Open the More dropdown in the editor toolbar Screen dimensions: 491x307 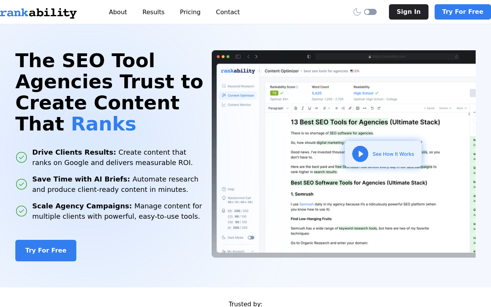click(461, 108)
